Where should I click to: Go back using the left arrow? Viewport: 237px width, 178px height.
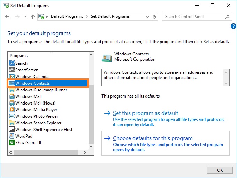coord(7,17)
